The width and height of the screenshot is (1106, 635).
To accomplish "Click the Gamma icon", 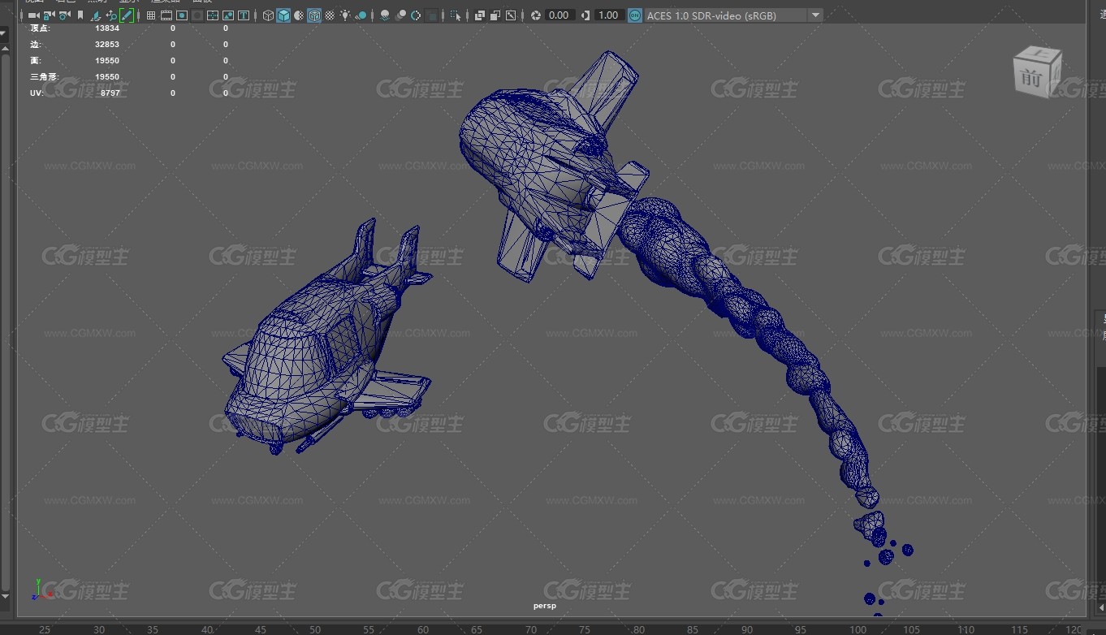I will 585,15.
